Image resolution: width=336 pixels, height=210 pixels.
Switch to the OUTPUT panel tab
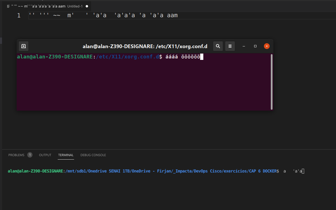pos(45,155)
